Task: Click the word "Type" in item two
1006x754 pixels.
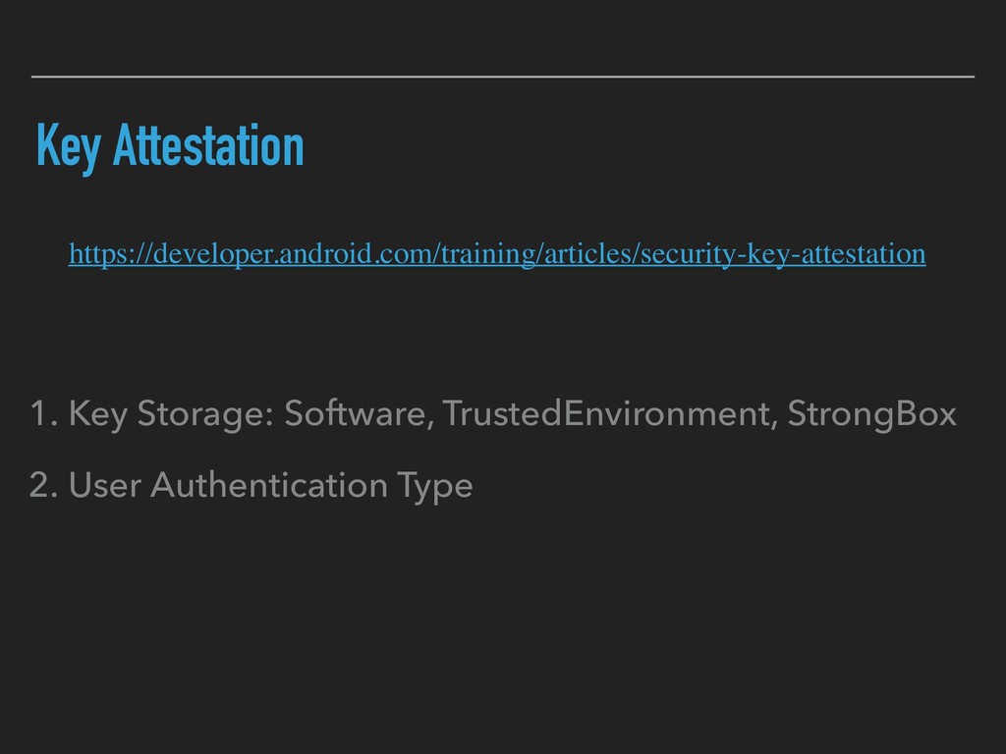Action: click(441, 485)
